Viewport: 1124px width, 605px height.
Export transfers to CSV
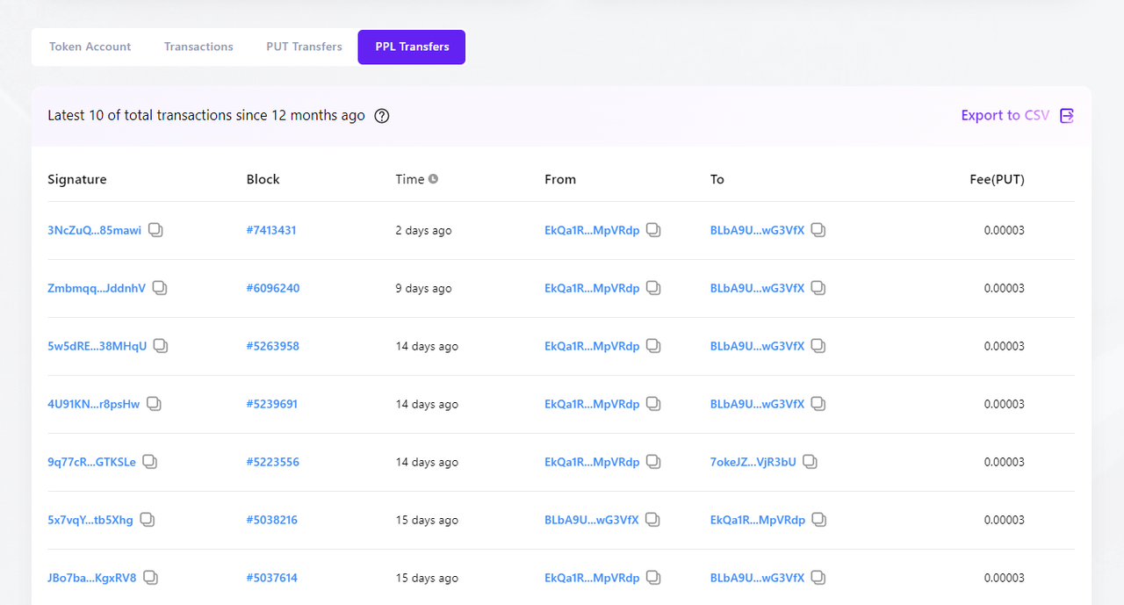coord(1017,116)
